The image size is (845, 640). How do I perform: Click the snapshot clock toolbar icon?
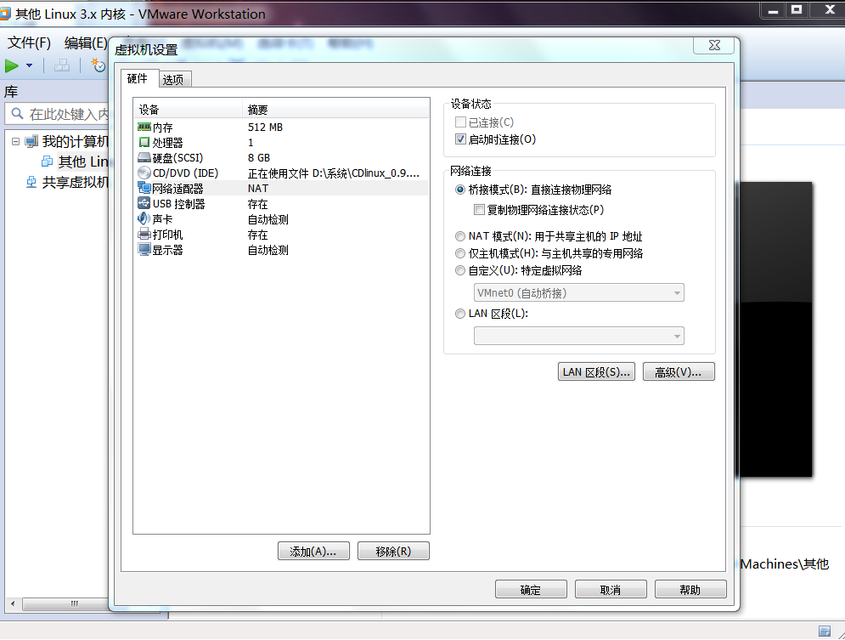tap(98, 65)
